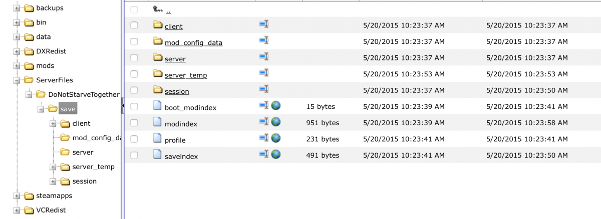This screenshot has height=219, width=601.
Task: Tick the checkbox for mod_config_data folder
Action: tap(134, 42)
